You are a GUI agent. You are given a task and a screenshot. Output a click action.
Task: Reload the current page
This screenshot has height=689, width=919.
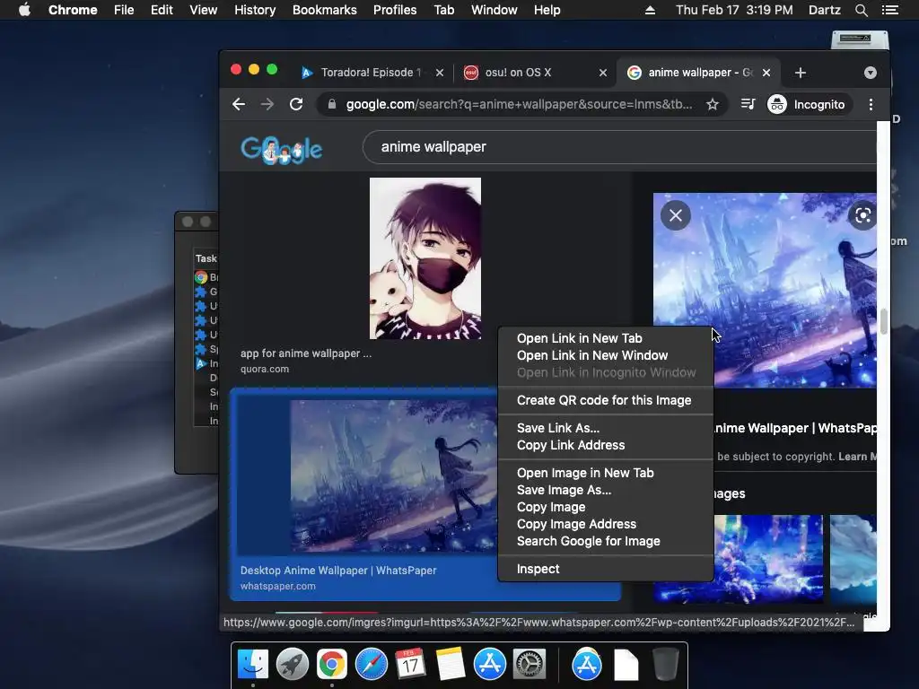[x=296, y=104]
